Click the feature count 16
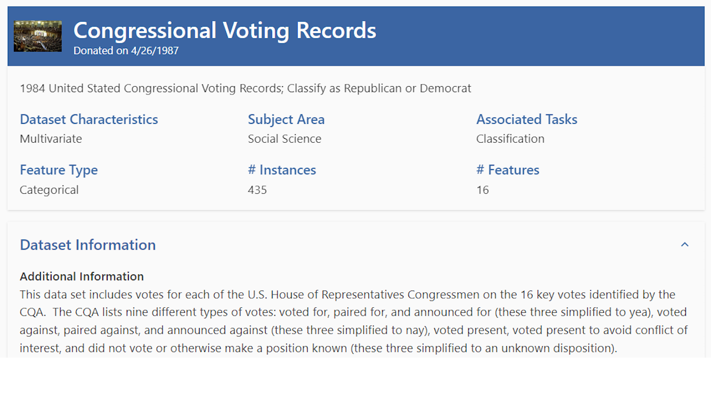This screenshot has width=711, height=400. point(482,189)
